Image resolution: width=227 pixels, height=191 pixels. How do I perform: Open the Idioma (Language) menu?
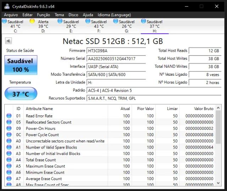tap(114, 15)
